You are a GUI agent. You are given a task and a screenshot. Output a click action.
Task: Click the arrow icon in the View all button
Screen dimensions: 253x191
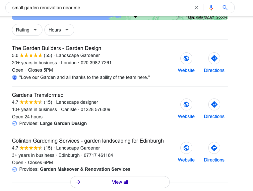[x=78, y=182]
